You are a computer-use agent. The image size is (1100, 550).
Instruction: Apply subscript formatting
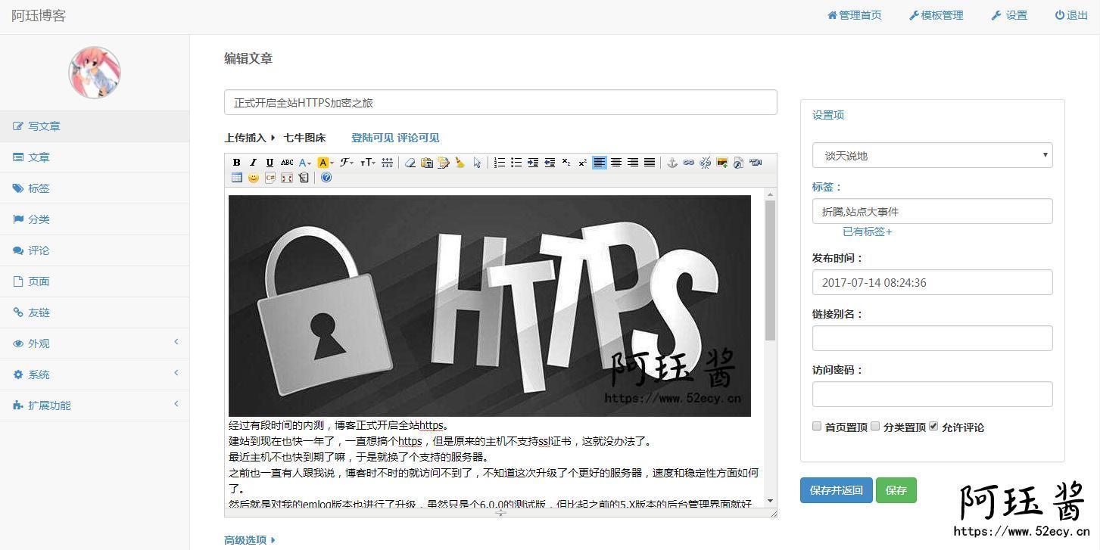click(x=566, y=162)
